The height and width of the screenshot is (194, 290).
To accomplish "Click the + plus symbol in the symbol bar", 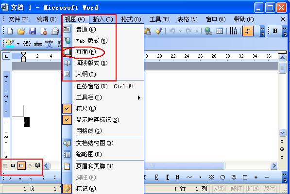I will (x=256, y=178).
